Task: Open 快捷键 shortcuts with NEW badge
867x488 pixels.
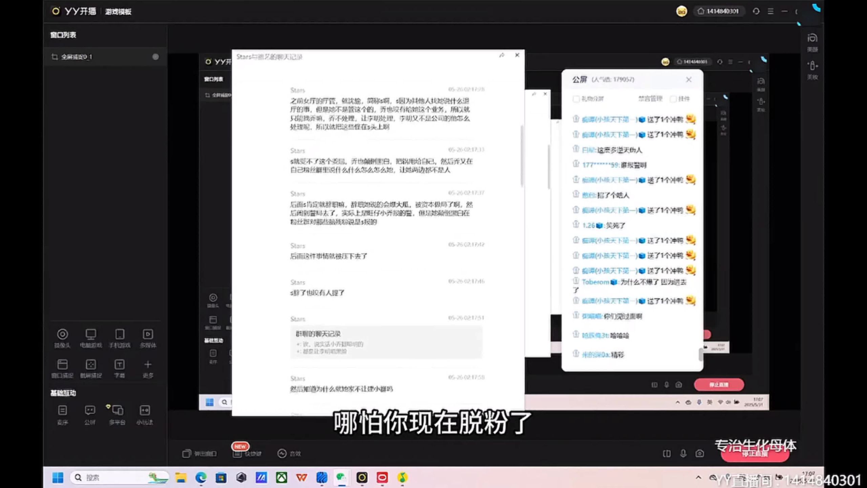Action: [247, 453]
